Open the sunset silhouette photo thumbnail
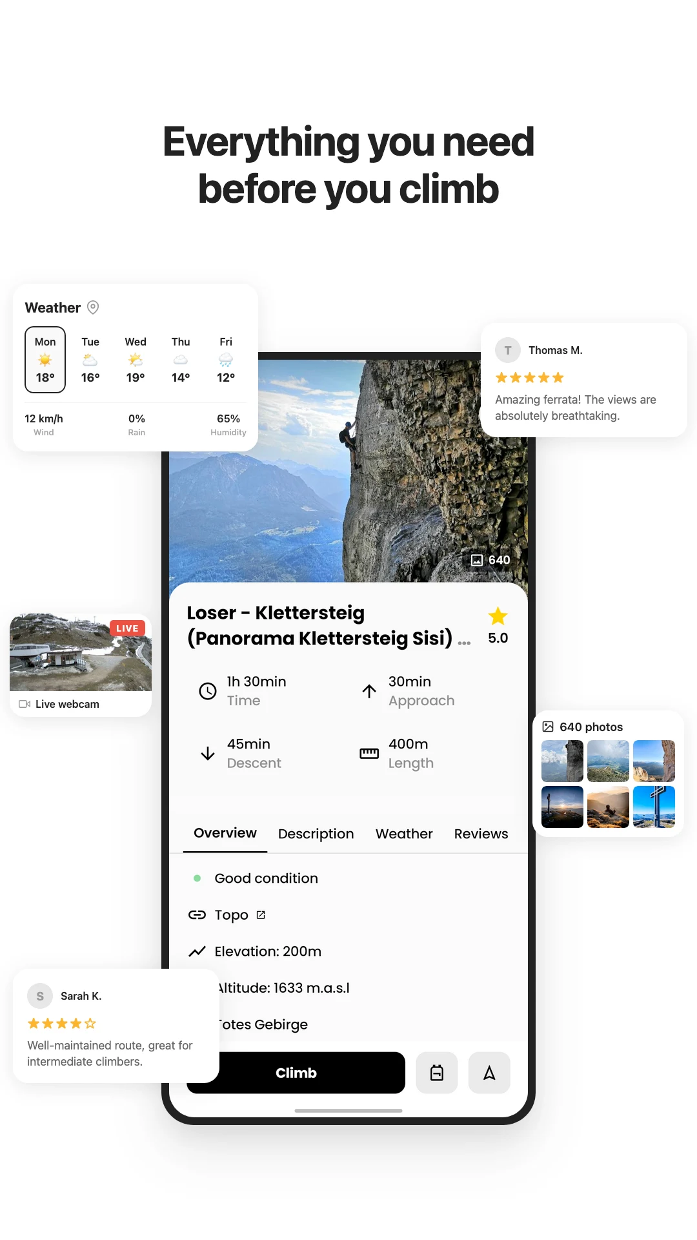 click(x=562, y=807)
